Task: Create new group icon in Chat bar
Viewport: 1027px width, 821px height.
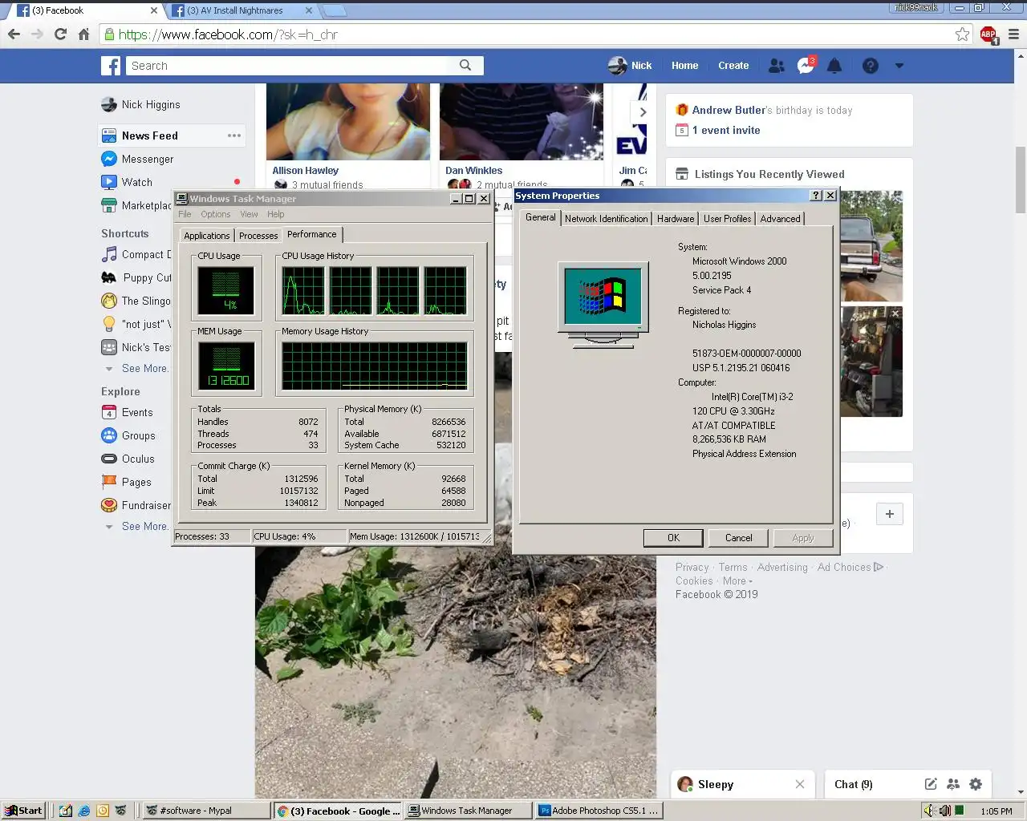Action: 953,784
